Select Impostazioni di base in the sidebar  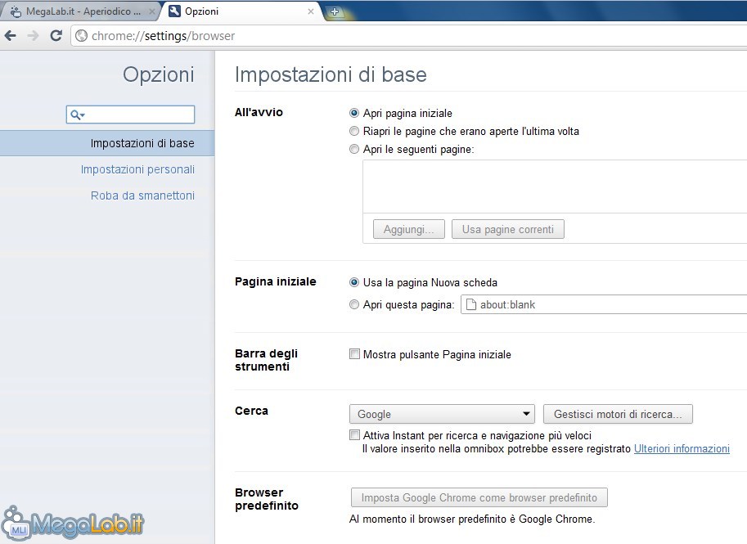(107, 143)
